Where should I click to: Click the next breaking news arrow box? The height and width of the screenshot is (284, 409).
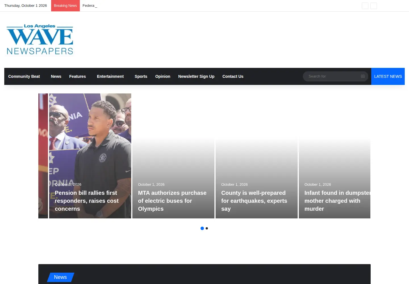coord(373,6)
